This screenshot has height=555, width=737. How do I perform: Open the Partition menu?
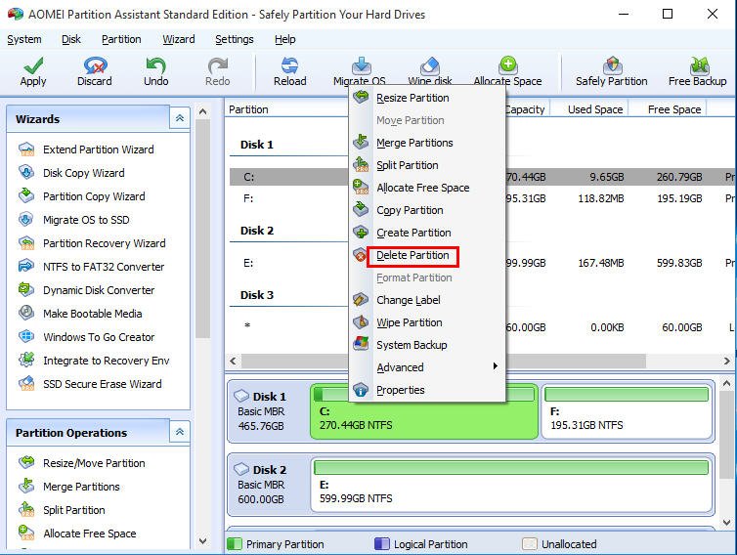[121, 39]
